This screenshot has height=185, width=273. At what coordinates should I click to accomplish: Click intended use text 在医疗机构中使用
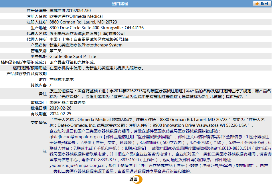[x=66, y=68]
